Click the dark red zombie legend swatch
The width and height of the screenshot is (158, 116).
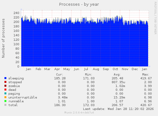tap(5, 86)
